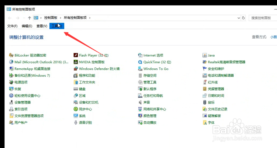
Task: Expand the chevron after 所有控制面板项 breadcrumb
Action: [90, 18]
